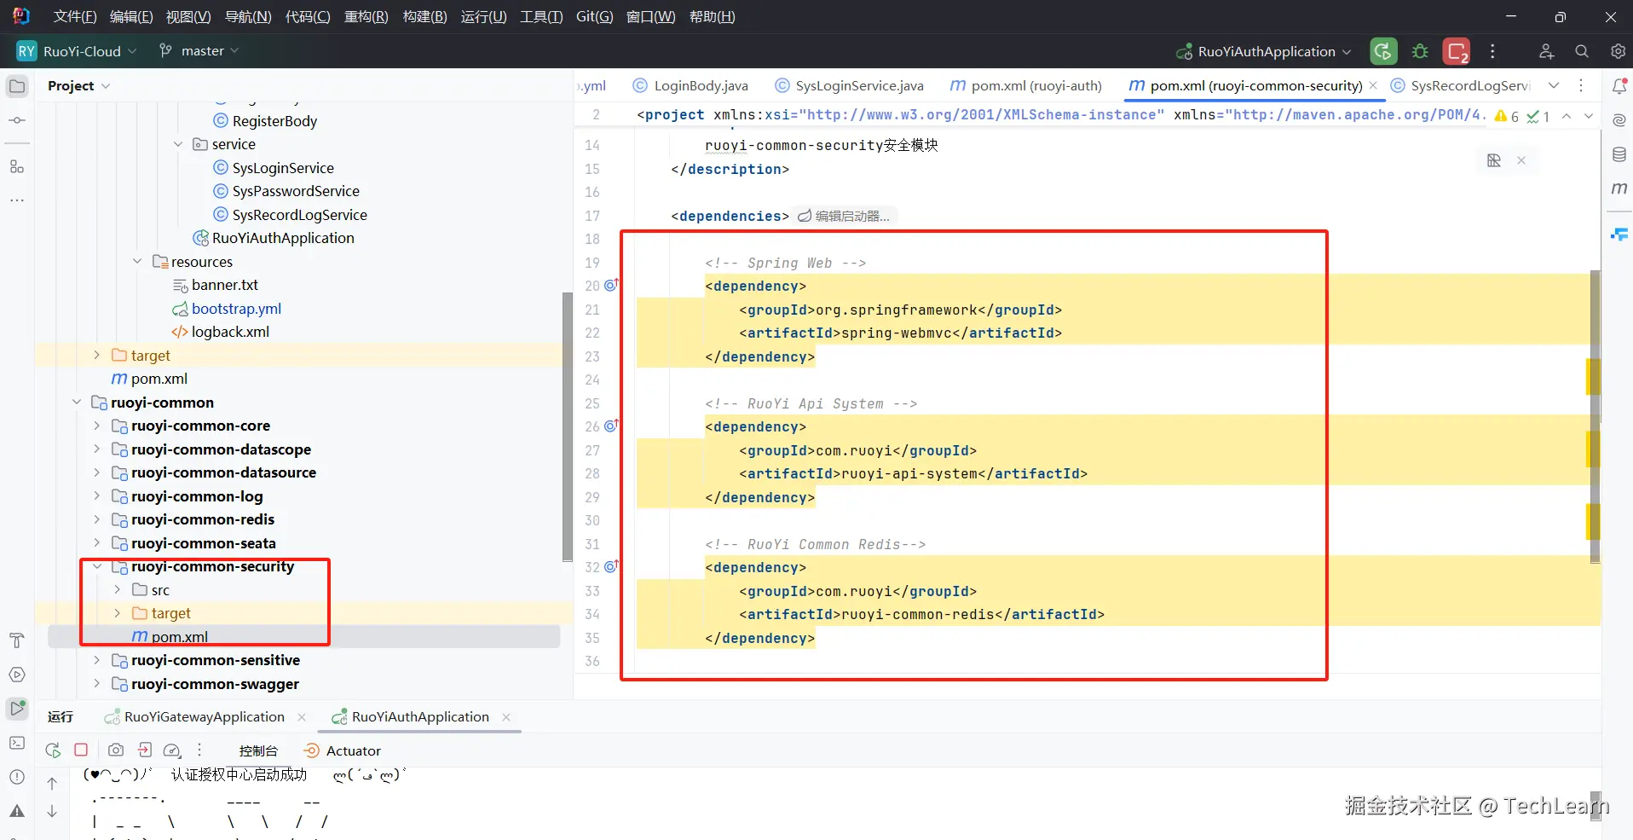Toggle reader mode icon in editor
The width and height of the screenshot is (1633, 840).
click(x=1494, y=160)
